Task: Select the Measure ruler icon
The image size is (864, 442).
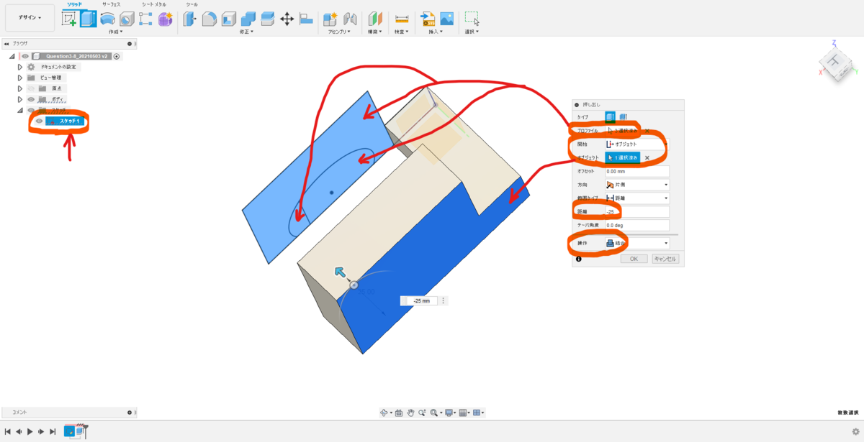Action: (402, 19)
